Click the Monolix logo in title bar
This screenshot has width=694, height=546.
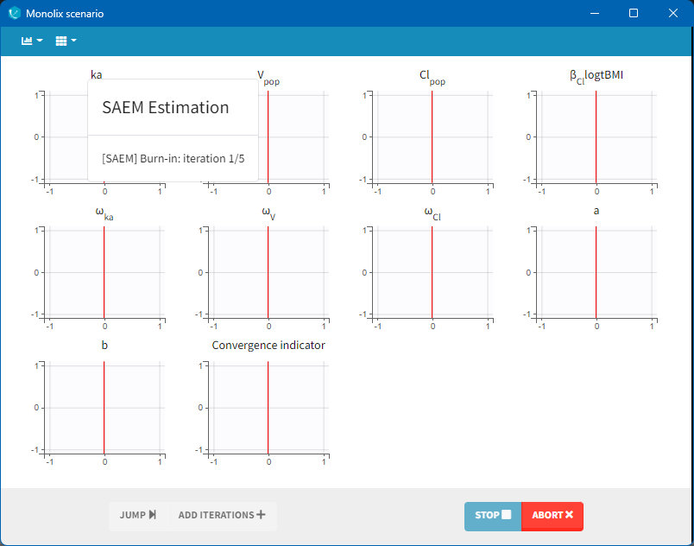tap(14, 14)
